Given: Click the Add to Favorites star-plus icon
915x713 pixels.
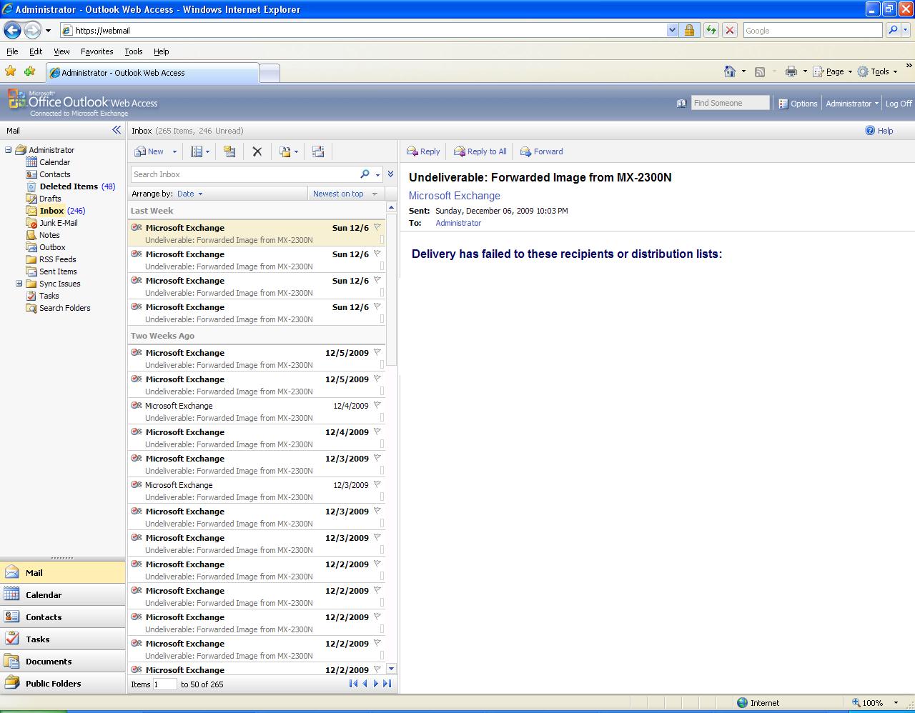Looking at the screenshot, I should point(29,71).
